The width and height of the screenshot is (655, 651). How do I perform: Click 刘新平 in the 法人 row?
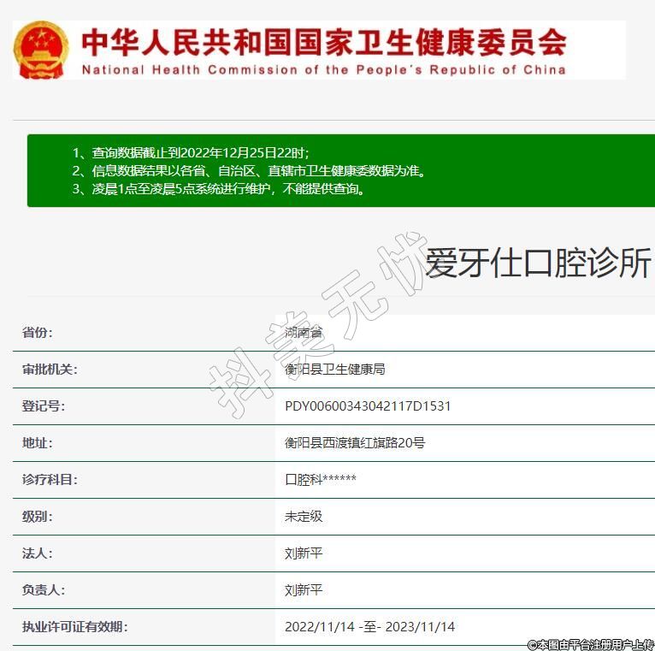304,553
